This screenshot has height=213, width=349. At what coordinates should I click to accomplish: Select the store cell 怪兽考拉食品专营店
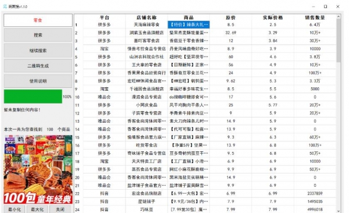[147, 48]
